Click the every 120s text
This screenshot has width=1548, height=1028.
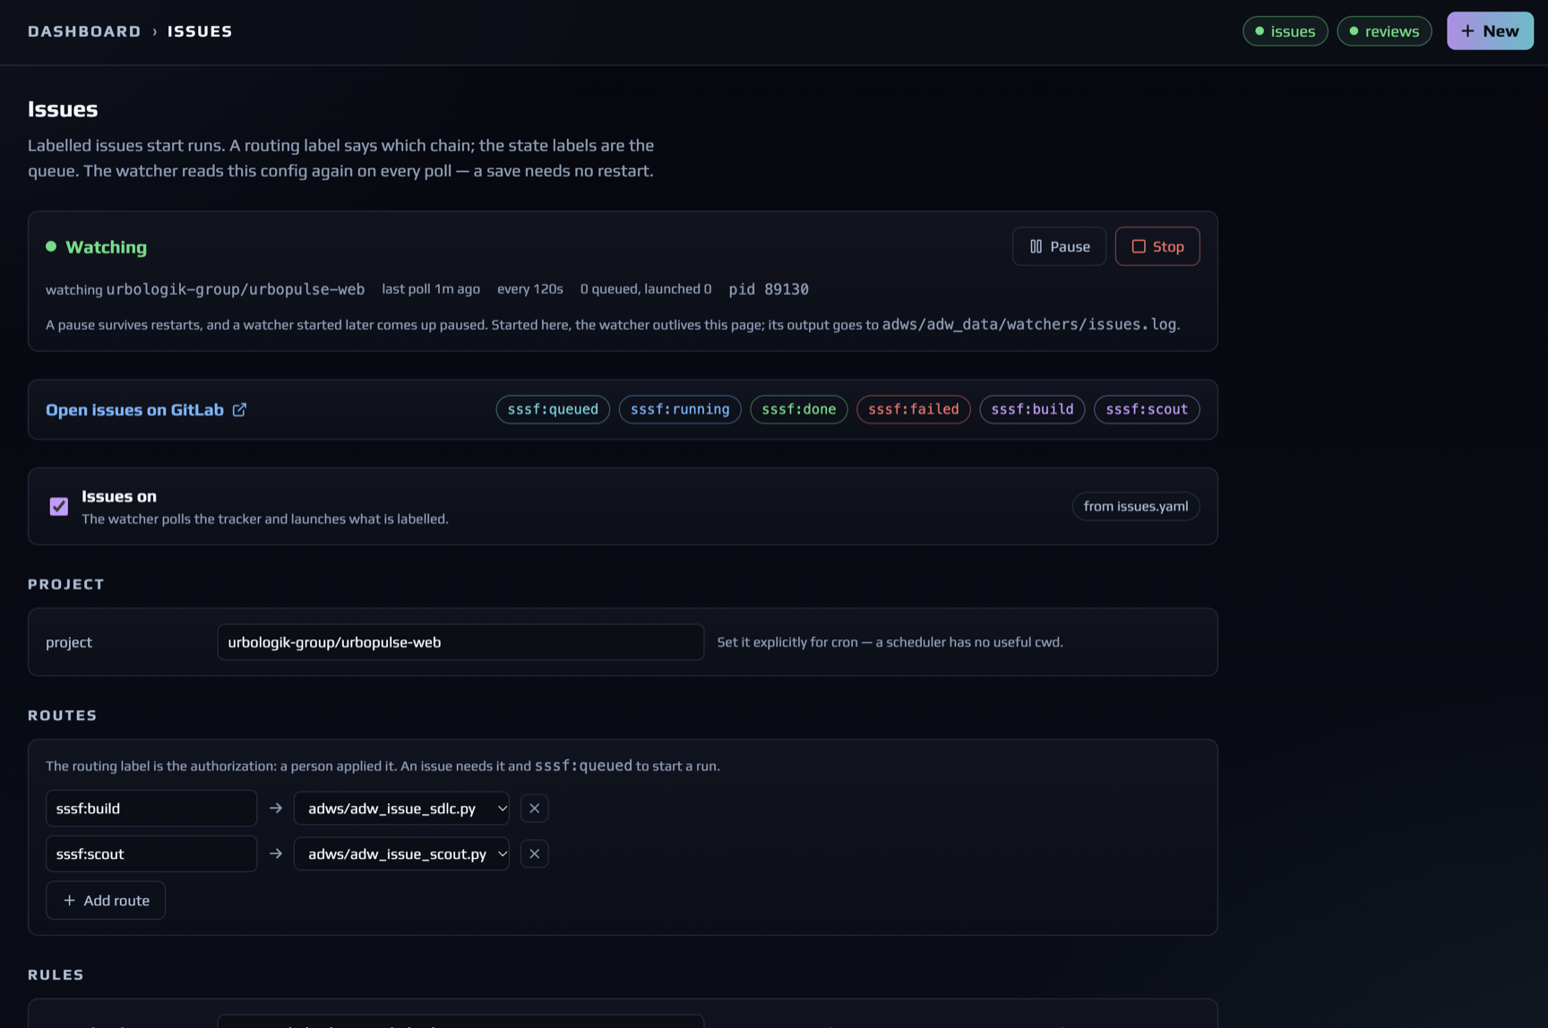[529, 289]
